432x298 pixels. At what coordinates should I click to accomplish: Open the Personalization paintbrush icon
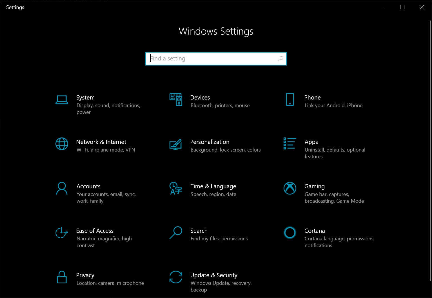pos(176,145)
